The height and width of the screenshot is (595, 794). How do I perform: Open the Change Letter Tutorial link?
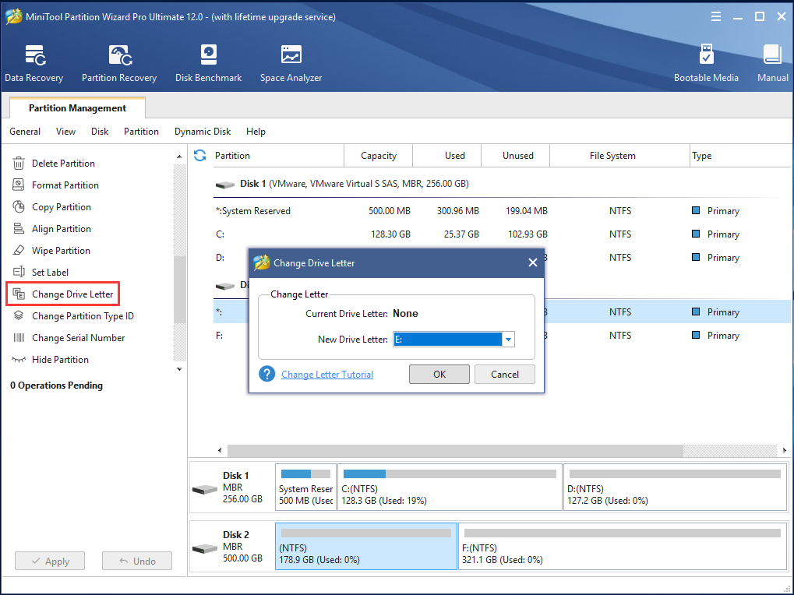327,375
